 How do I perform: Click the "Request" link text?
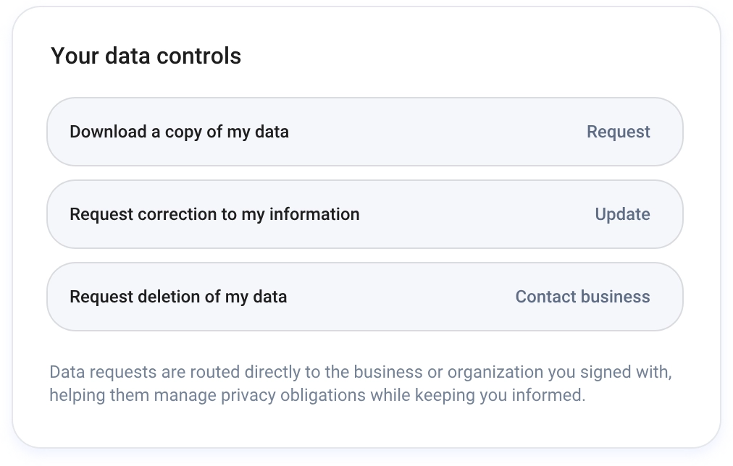coord(618,132)
